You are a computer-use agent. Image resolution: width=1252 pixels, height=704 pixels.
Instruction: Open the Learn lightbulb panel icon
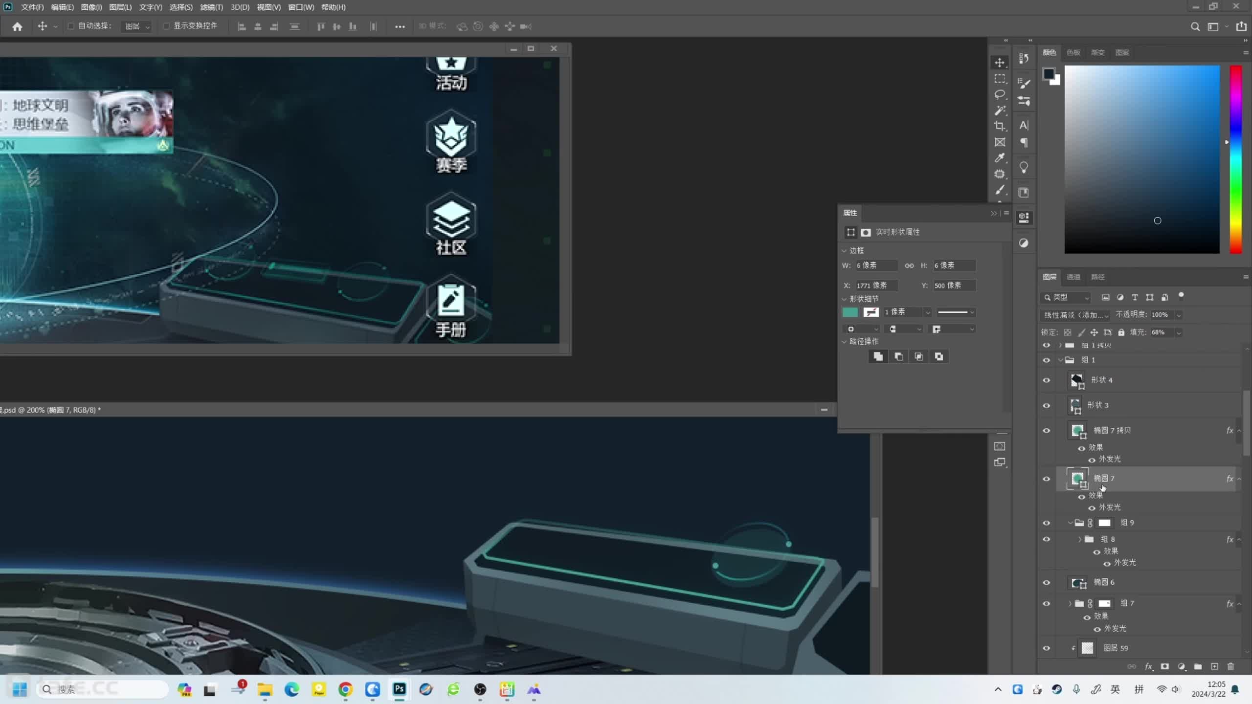point(1024,168)
